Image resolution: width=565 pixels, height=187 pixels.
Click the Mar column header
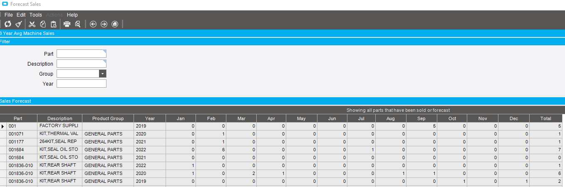tap(241, 118)
